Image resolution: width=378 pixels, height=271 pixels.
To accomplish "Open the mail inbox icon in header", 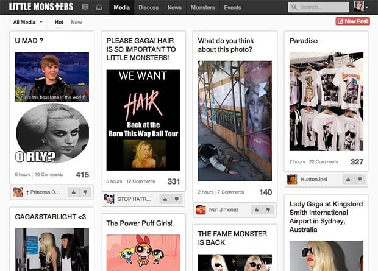I will click(99, 7).
